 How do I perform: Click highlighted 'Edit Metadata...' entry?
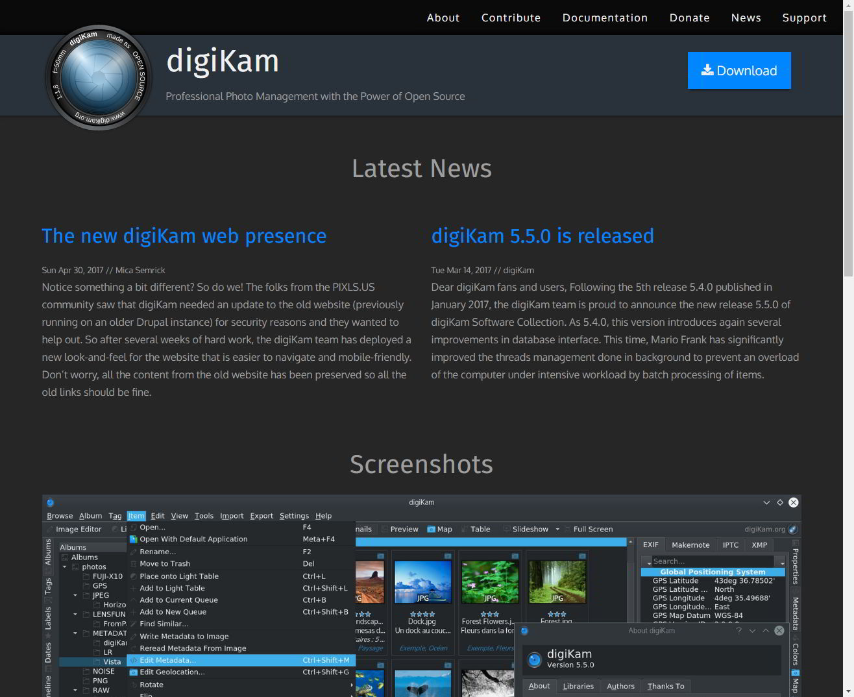tap(241, 661)
